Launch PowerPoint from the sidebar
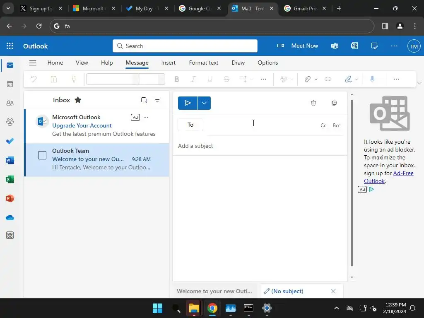The width and height of the screenshot is (424, 318). [x=10, y=198]
